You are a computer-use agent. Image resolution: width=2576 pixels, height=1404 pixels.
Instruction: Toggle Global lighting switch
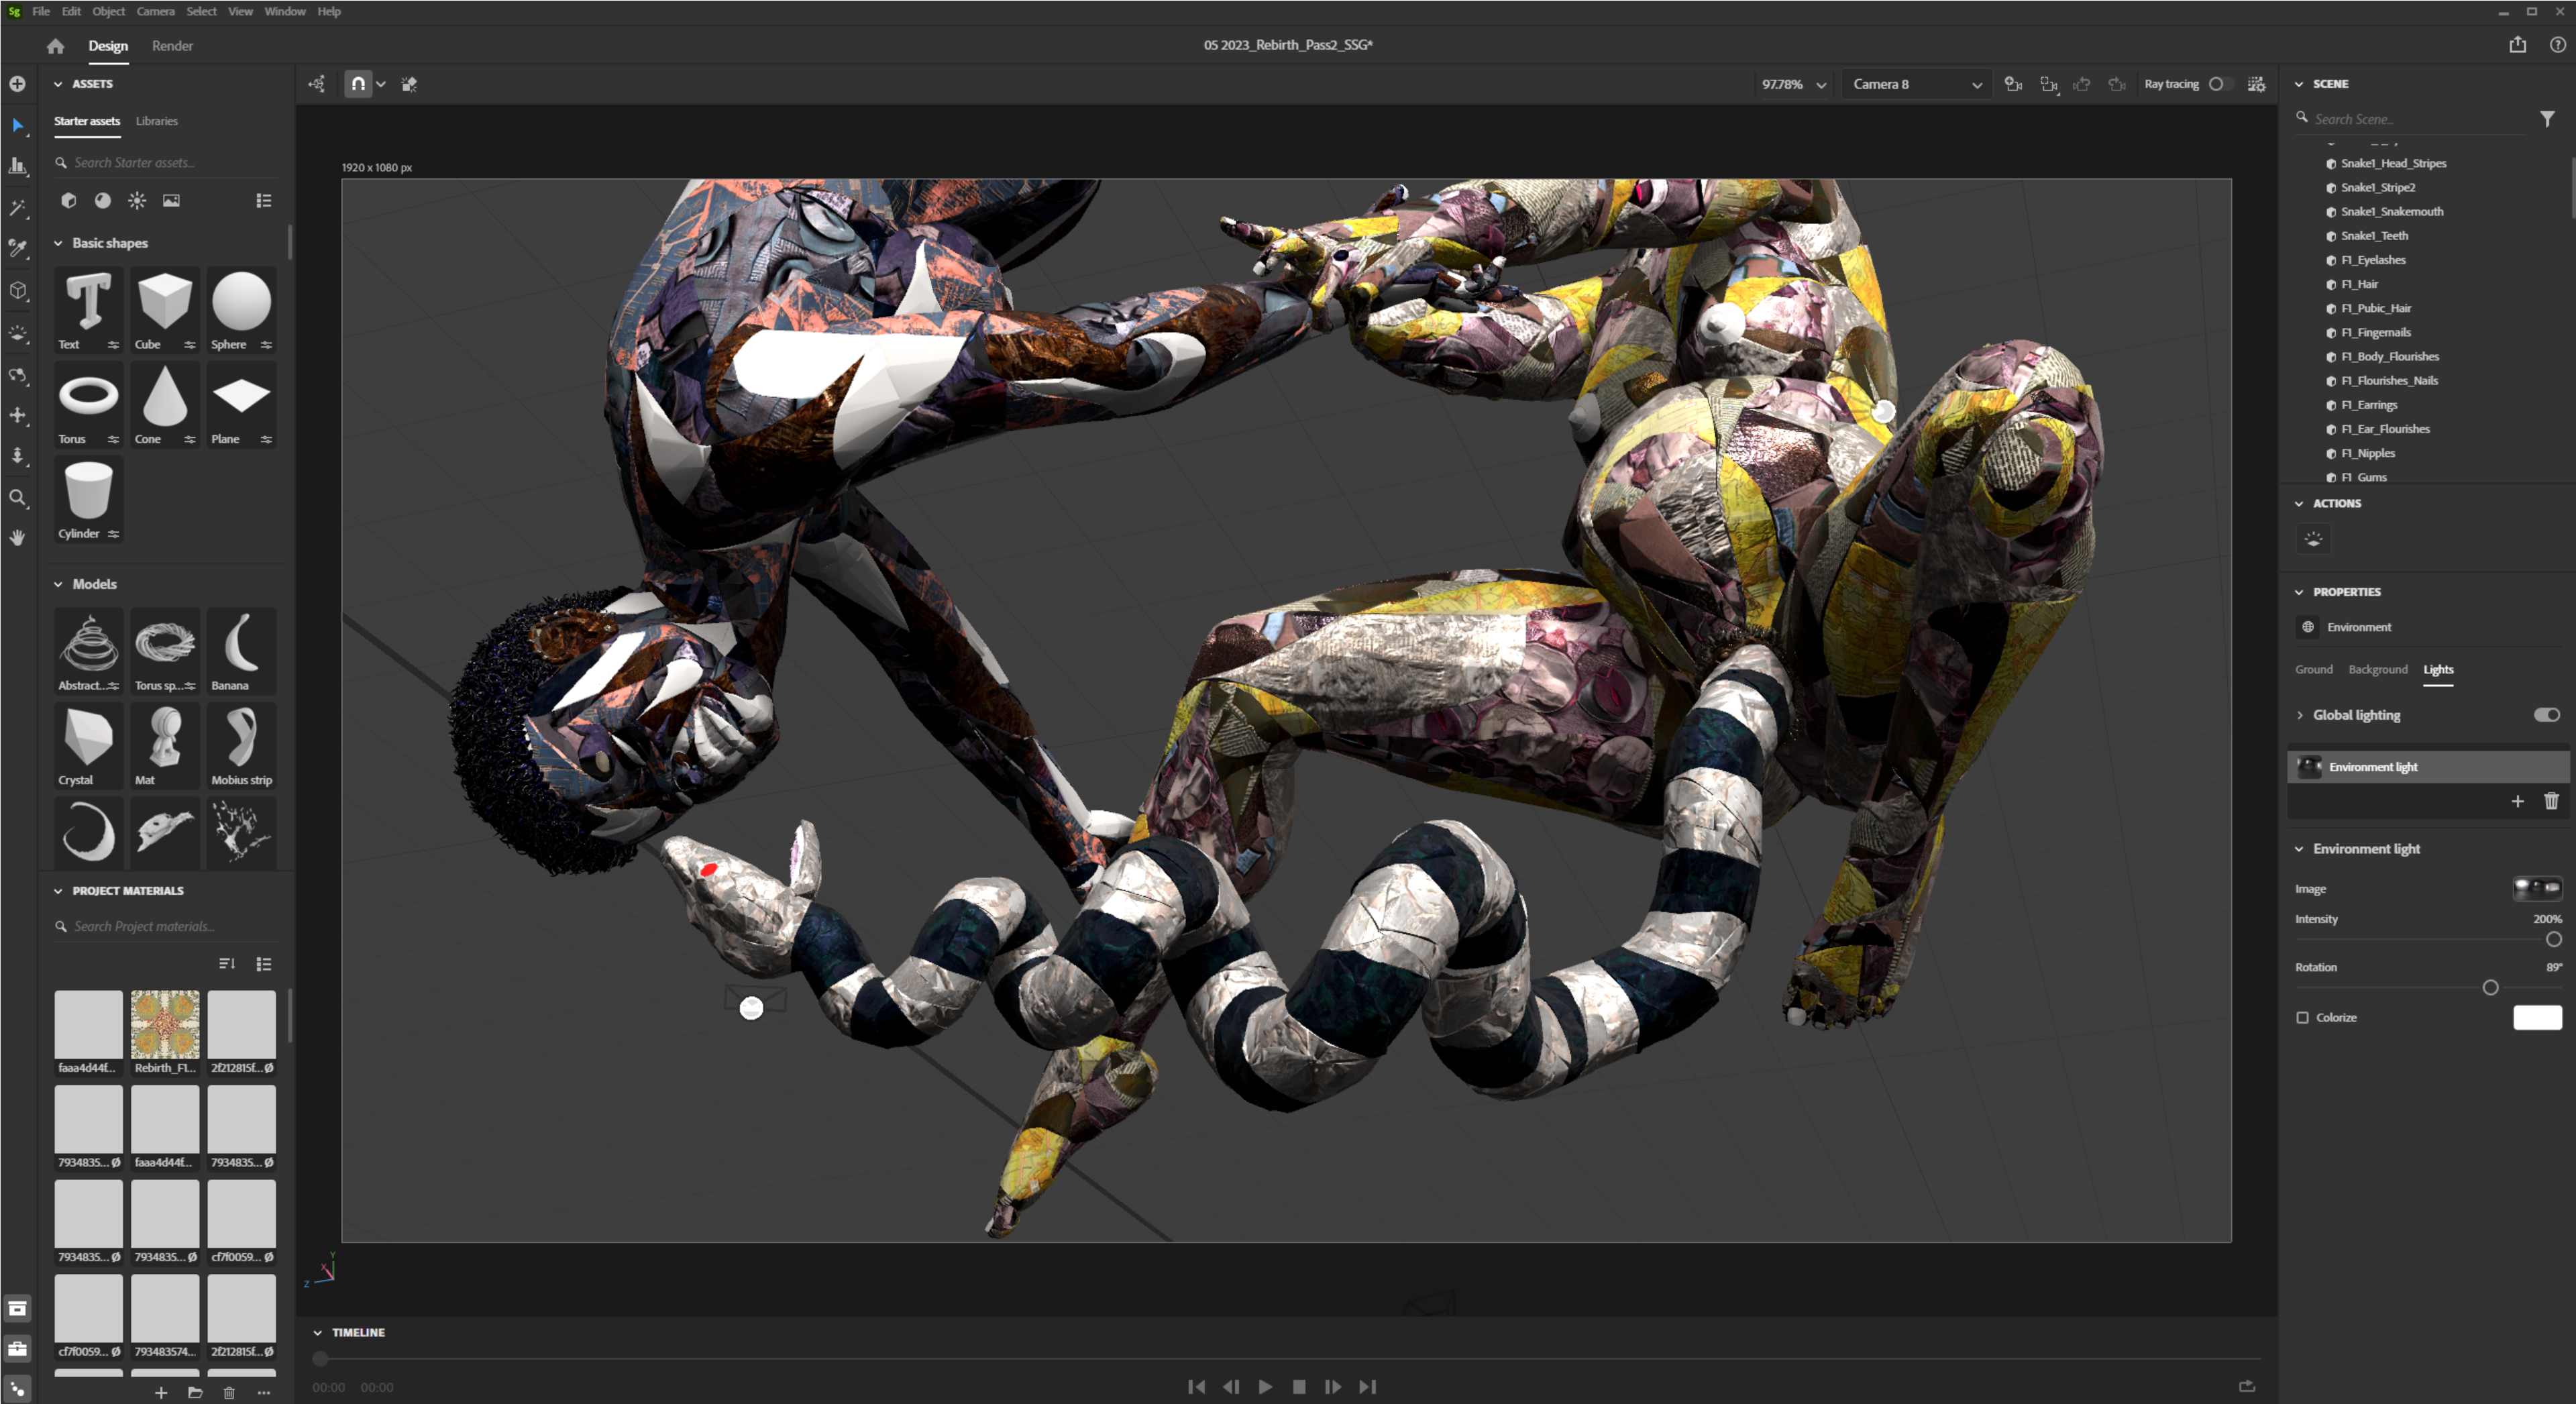click(2546, 714)
